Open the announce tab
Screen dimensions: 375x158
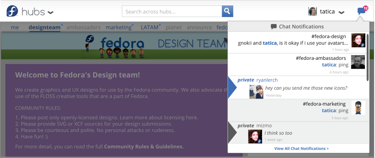tap(200, 27)
